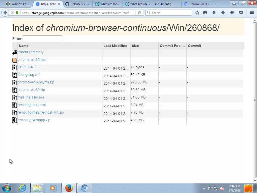This screenshot has width=257, height=193.
Task: Click the muted volume tray icon
Action: [222, 188]
